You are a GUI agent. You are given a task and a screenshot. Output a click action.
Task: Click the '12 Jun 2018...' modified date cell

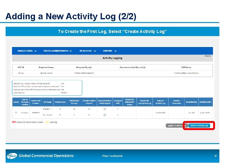[206, 113]
